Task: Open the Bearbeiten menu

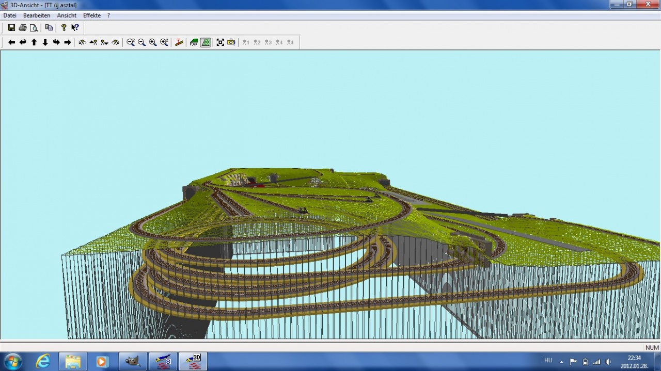Action: point(37,15)
